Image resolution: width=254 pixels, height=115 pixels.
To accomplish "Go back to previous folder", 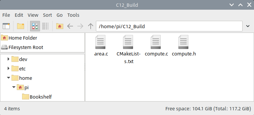I will (x=70, y=26).
